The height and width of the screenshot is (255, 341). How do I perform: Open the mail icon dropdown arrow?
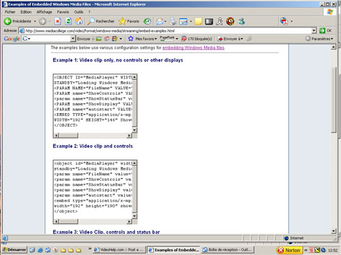(x=165, y=22)
